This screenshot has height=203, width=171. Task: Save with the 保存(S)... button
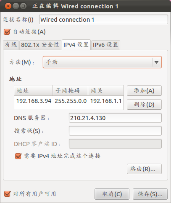pyautogui.click(x=150, y=194)
